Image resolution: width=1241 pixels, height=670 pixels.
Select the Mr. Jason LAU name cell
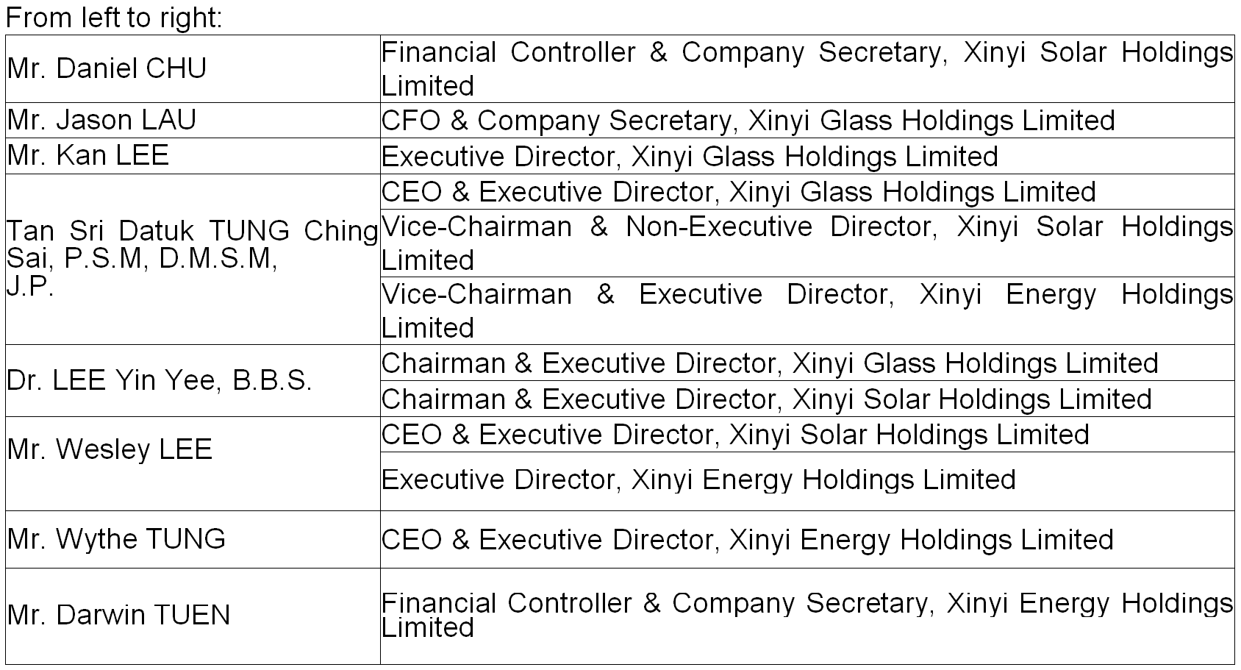click(102, 120)
